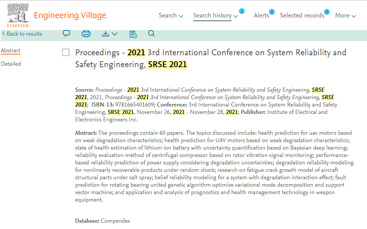This screenshot has width=367, height=229.
Task: Click the document history clock icon
Action: tap(133, 34)
